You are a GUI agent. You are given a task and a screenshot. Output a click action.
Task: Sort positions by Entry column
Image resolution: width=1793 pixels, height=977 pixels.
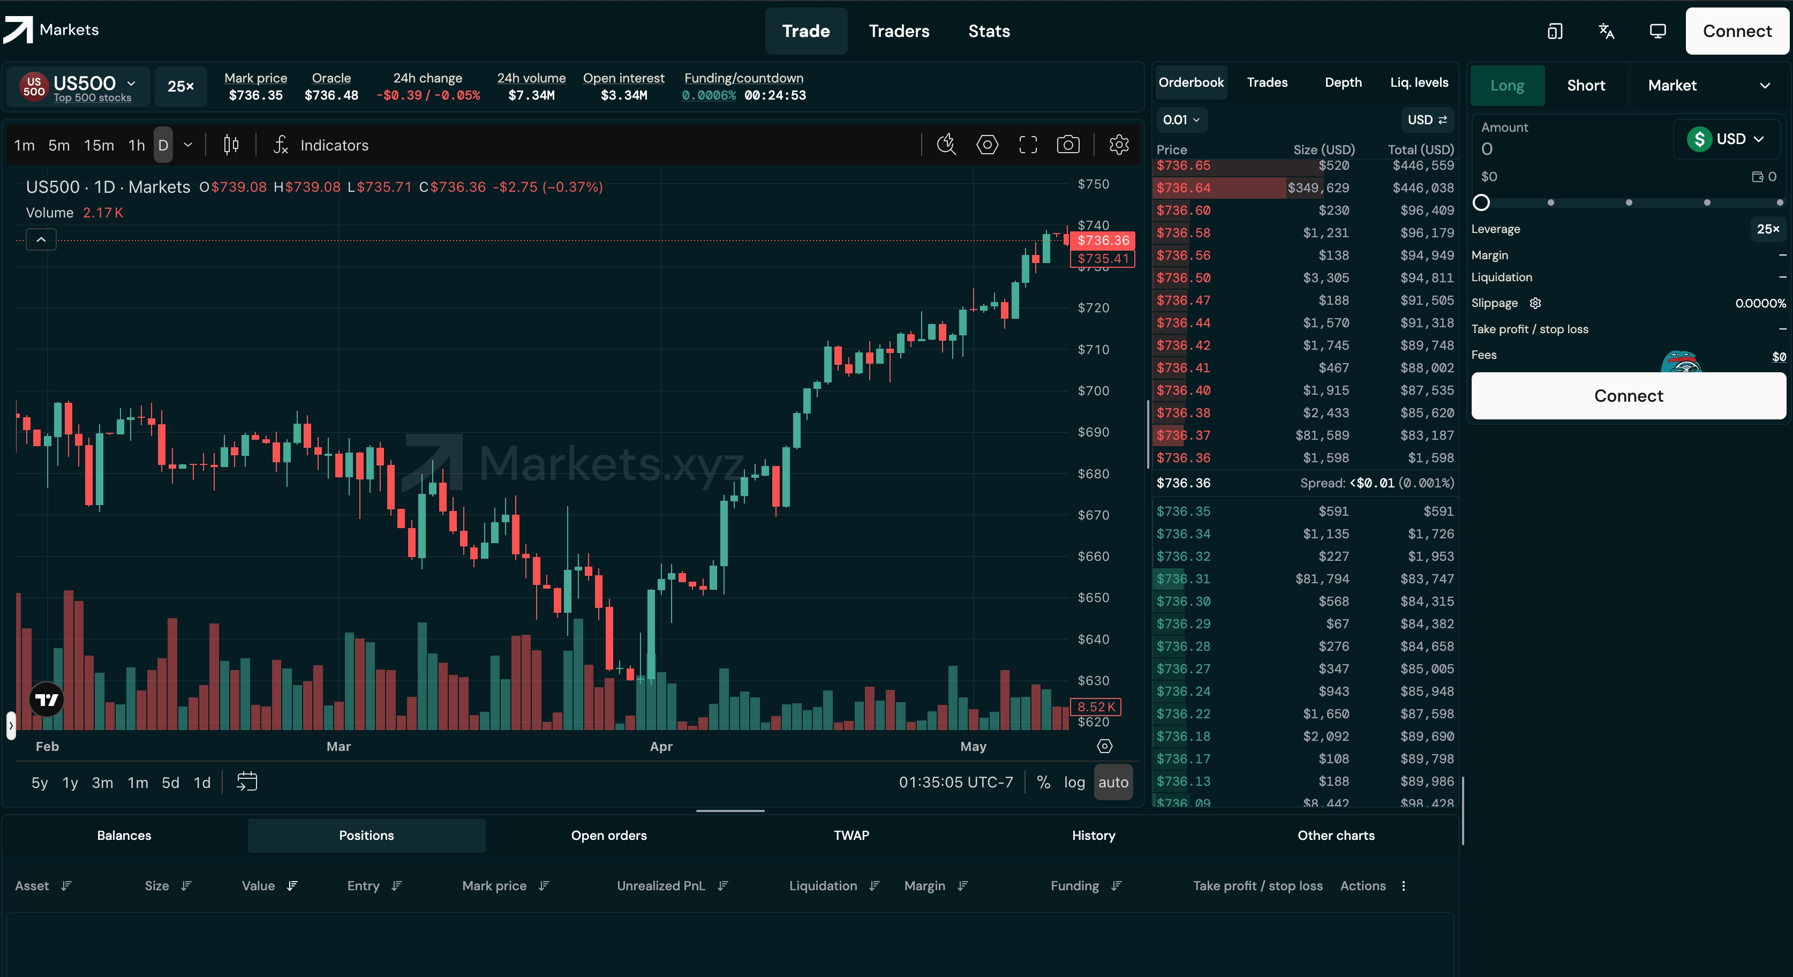[397, 886]
